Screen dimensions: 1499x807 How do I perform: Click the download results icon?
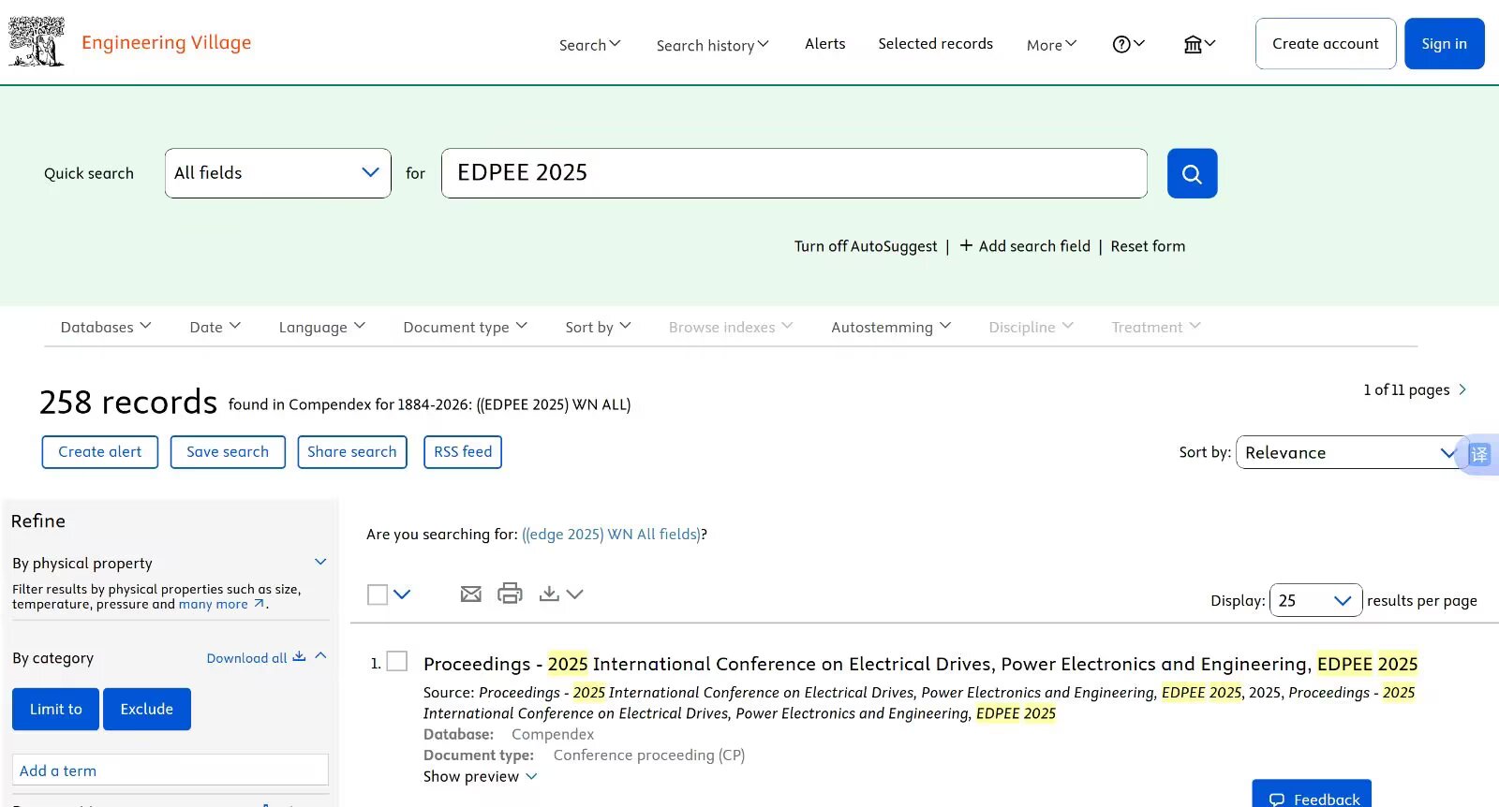[x=550, y=594]
